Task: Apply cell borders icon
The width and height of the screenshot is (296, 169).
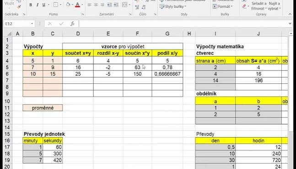Action: click(56, 5)
